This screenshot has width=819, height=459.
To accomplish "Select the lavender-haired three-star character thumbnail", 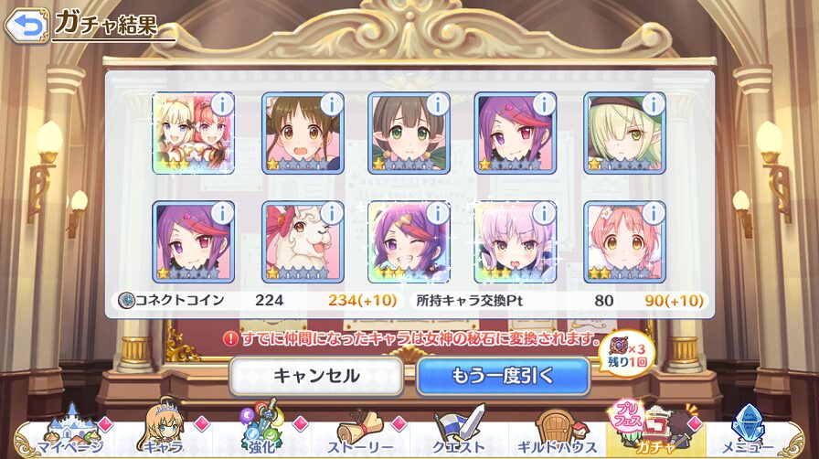I will click(516, 241).
